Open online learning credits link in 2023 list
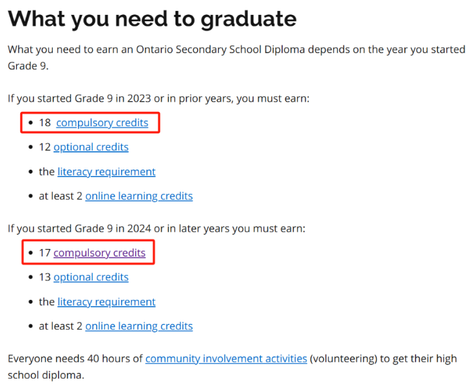Image resolution: width=471 pixels, height=384 pixels. (x=139, y=196)
